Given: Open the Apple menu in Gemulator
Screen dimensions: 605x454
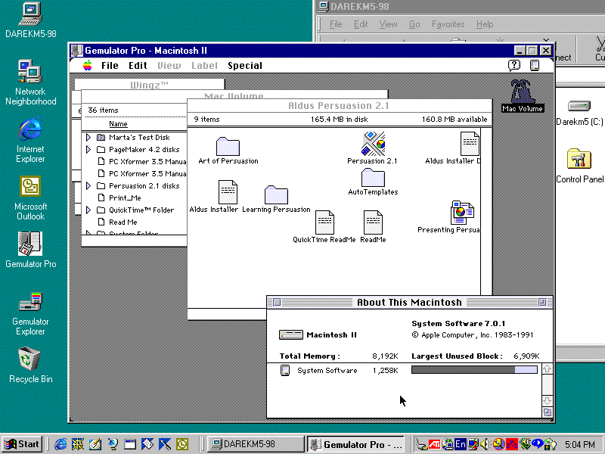Looking at the screenshot, I should click(88, 65).
